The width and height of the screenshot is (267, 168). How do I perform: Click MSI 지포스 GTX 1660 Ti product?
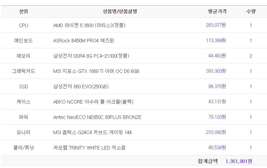tap(96, 71)
